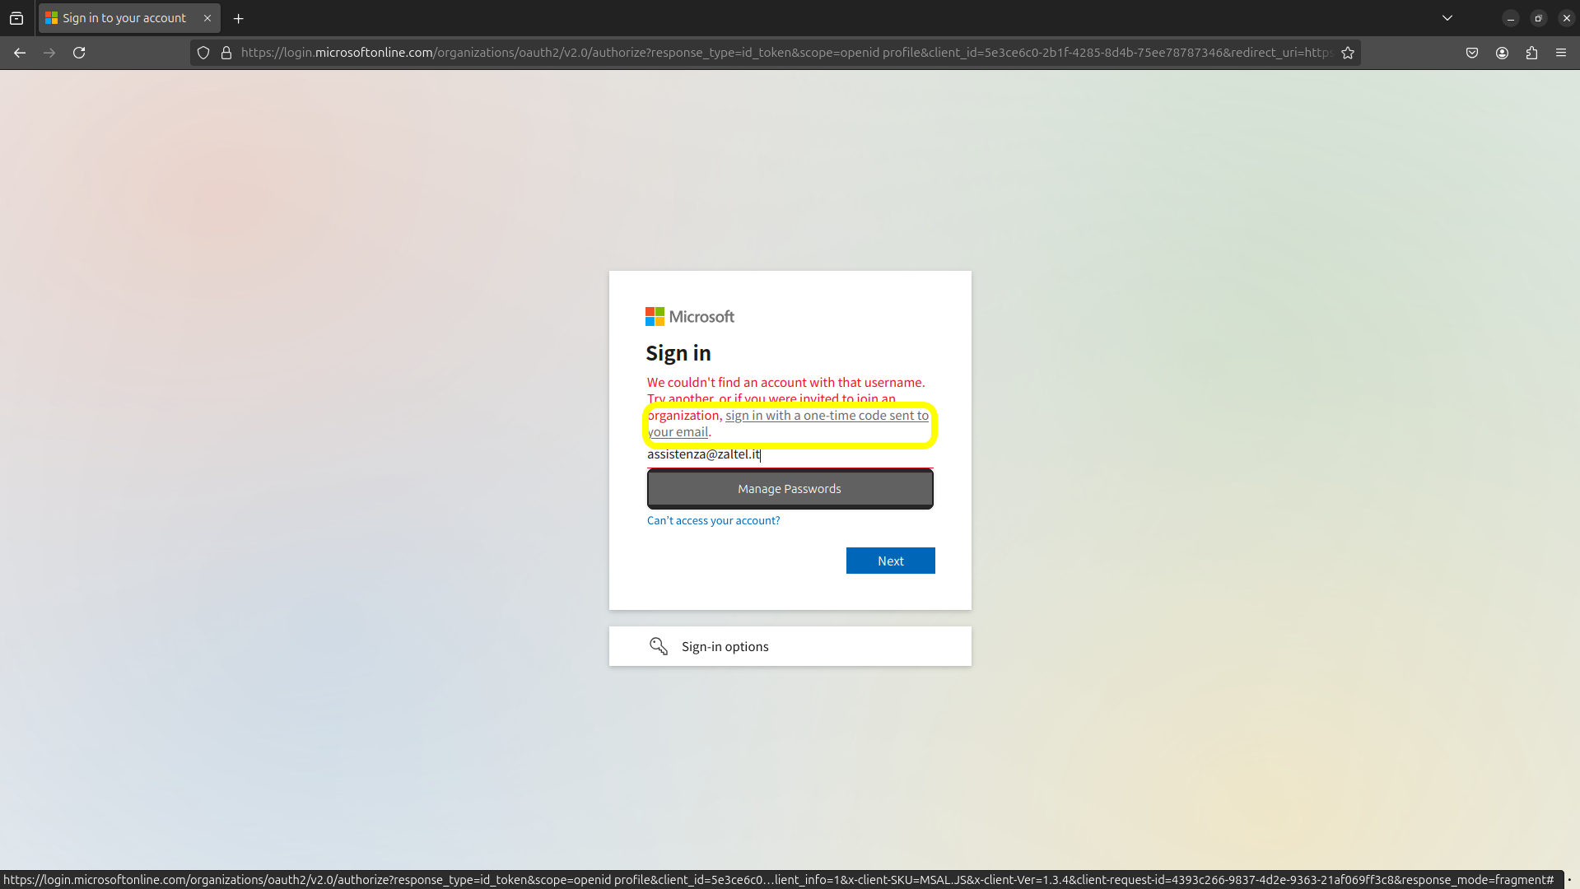This screenshot has height=889, width=1580.
Task: Reload the current page
Action: [x=79, y=53]
